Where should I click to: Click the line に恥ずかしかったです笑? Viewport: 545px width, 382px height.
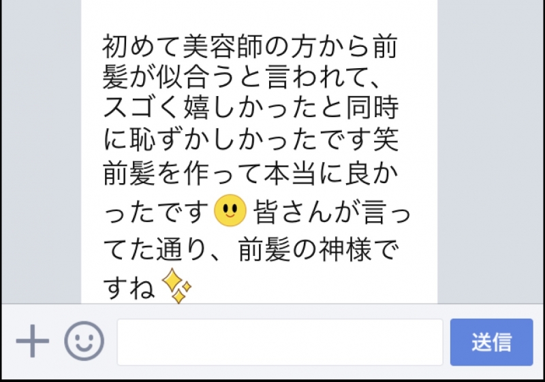[251, 140]
